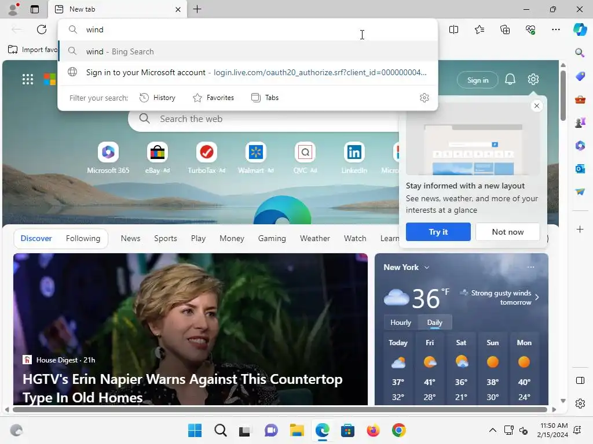Open the Edge profile icon

13,9
